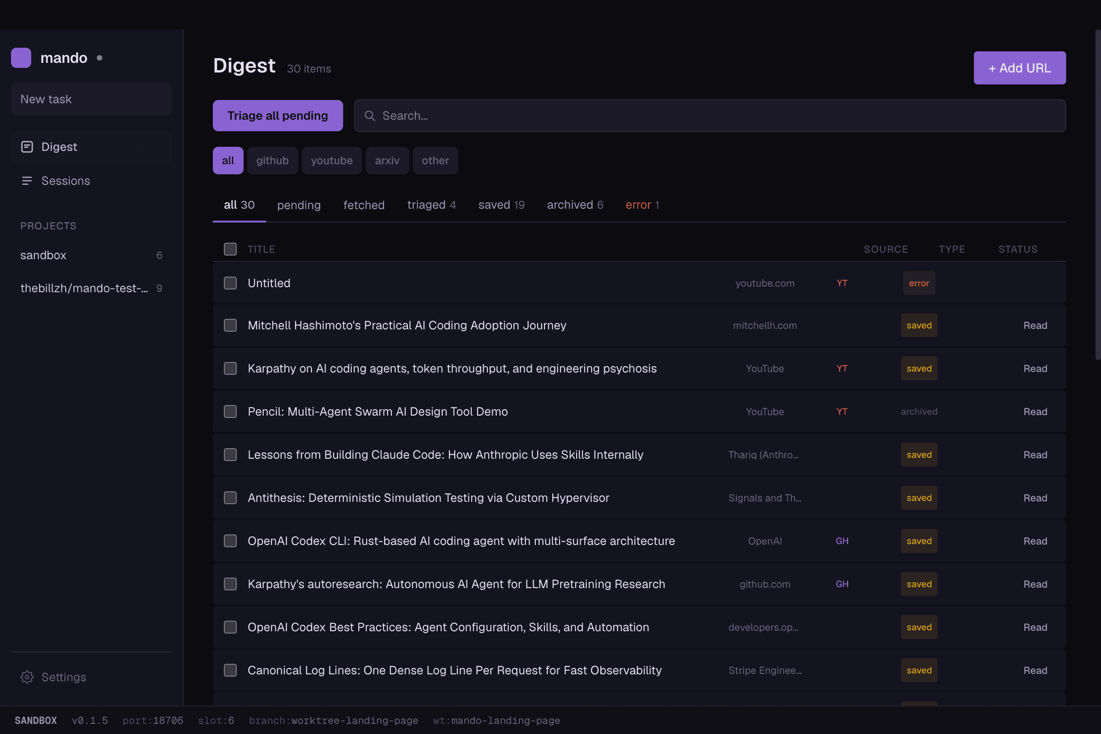Click the purple mando workspace avatar
The image size is (1101, 734).
[x=21, y=58]
